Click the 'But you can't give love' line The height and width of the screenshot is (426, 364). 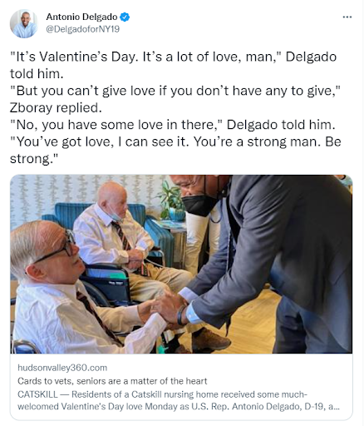[175, 91]
